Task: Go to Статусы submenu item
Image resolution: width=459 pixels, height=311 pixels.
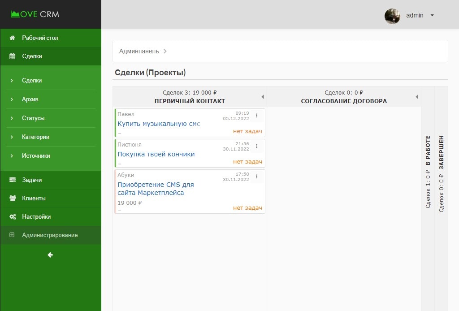Action: (x=33, y=118)
